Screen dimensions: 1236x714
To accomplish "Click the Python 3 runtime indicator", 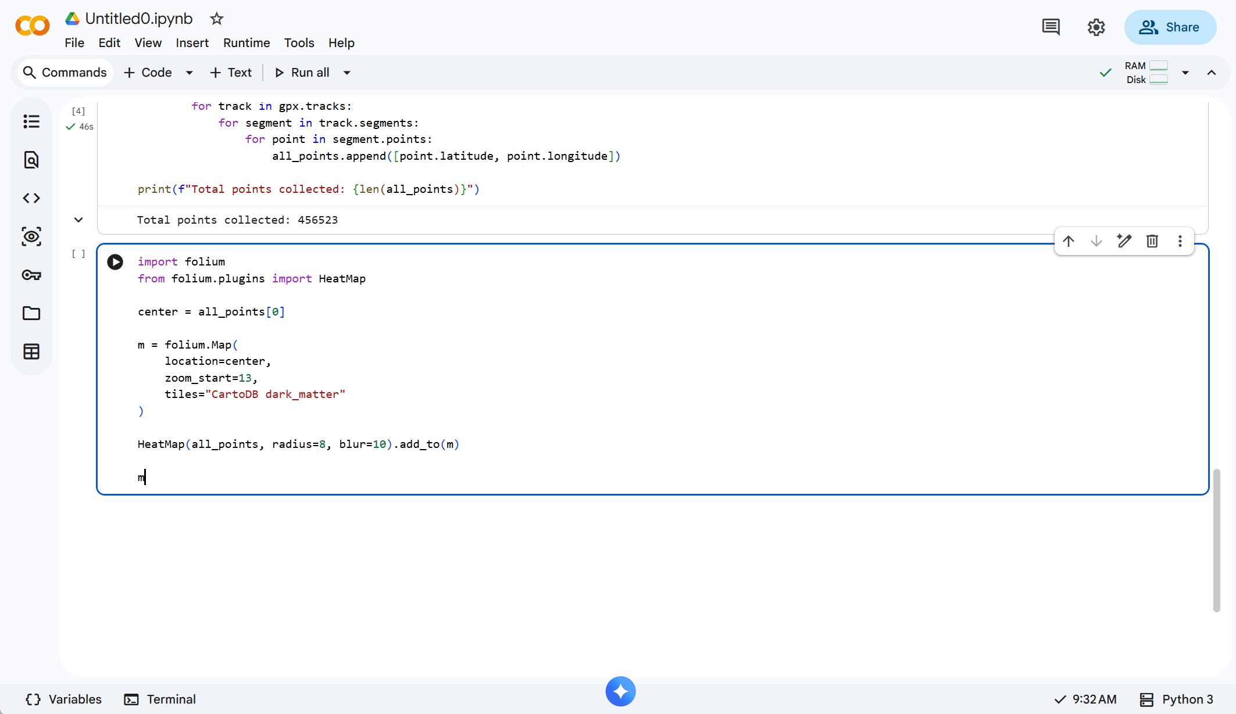I will pos(1177,699).
